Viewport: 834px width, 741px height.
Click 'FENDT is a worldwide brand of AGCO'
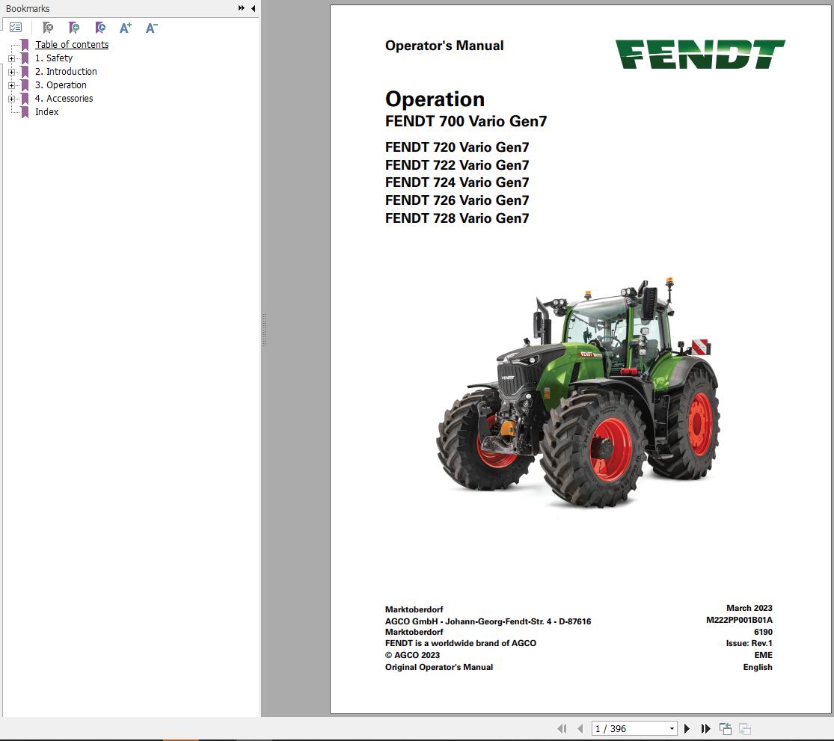click(x=461, y=643)
